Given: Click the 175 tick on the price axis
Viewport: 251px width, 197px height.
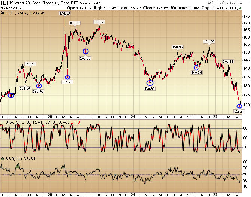Looking at the screenshot, I should (247, 16).
